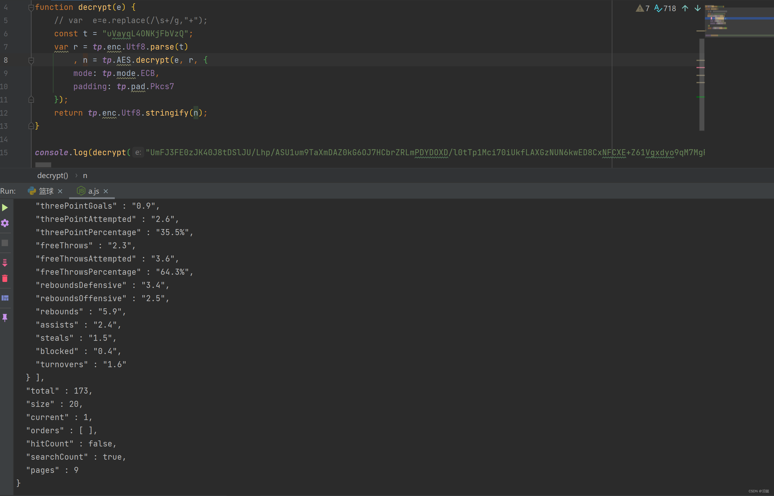Expand the decrypt() function call in breadcrumb
The image size is (774, 496).
point(51,175)
